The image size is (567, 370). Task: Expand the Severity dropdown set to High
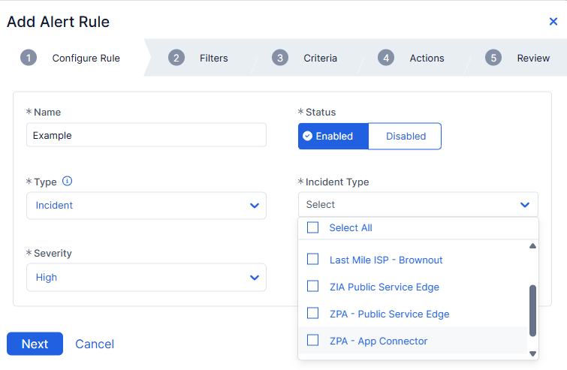pos(146,277)
